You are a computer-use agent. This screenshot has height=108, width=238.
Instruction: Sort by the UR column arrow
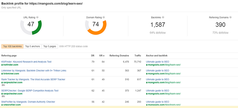(104, 56)
